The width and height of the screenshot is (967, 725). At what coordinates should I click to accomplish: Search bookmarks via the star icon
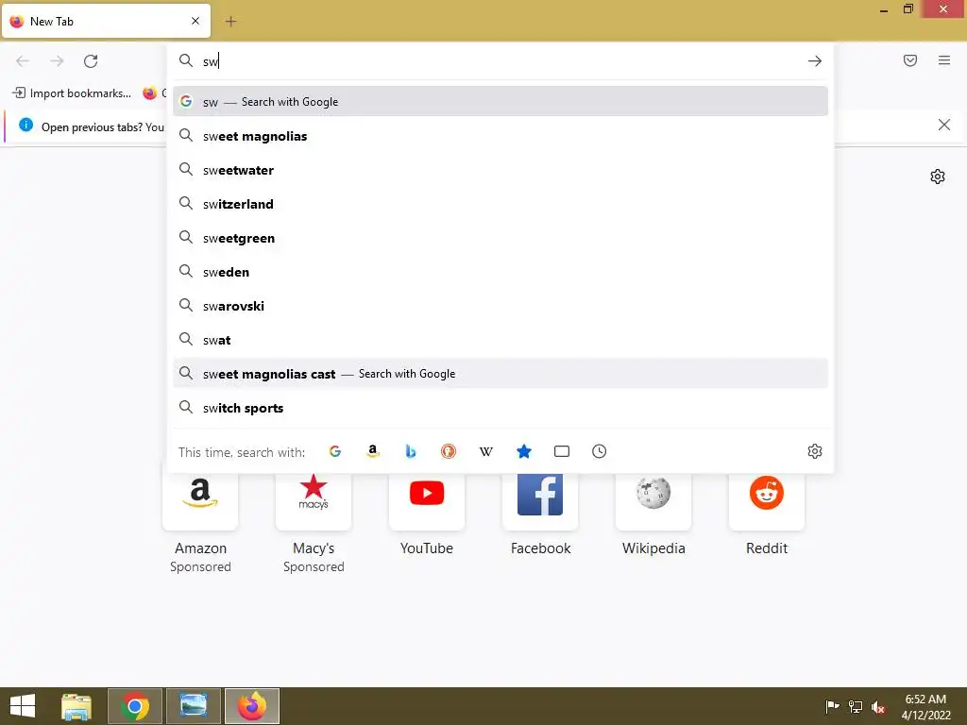[523, 451]
